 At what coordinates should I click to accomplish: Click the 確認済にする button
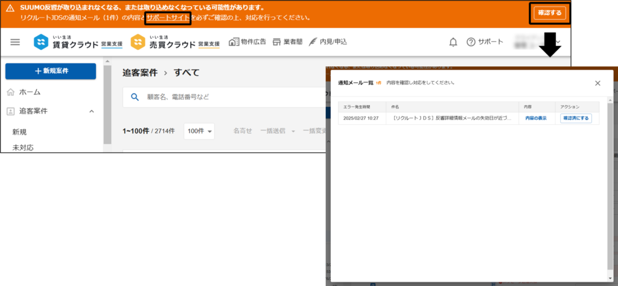[576, 118]
